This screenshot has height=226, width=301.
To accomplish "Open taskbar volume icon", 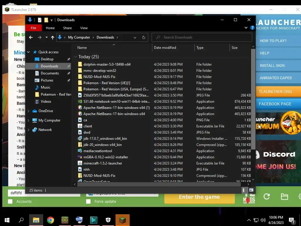I will (x=263, y=220).
